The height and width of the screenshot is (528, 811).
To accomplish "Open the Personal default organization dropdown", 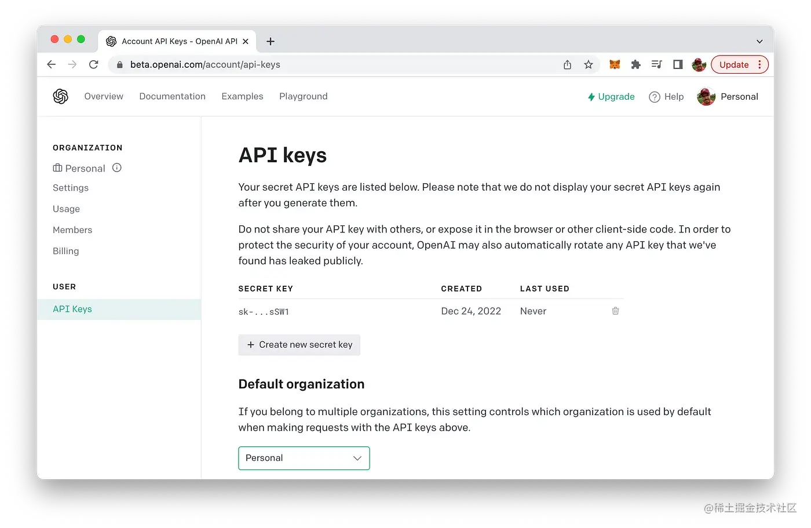I will pyautogui.click(x=304, y=458).
